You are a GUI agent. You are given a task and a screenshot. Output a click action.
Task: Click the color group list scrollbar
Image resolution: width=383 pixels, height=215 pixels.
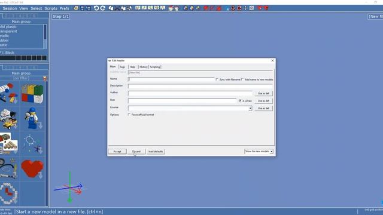pos(45,36)
